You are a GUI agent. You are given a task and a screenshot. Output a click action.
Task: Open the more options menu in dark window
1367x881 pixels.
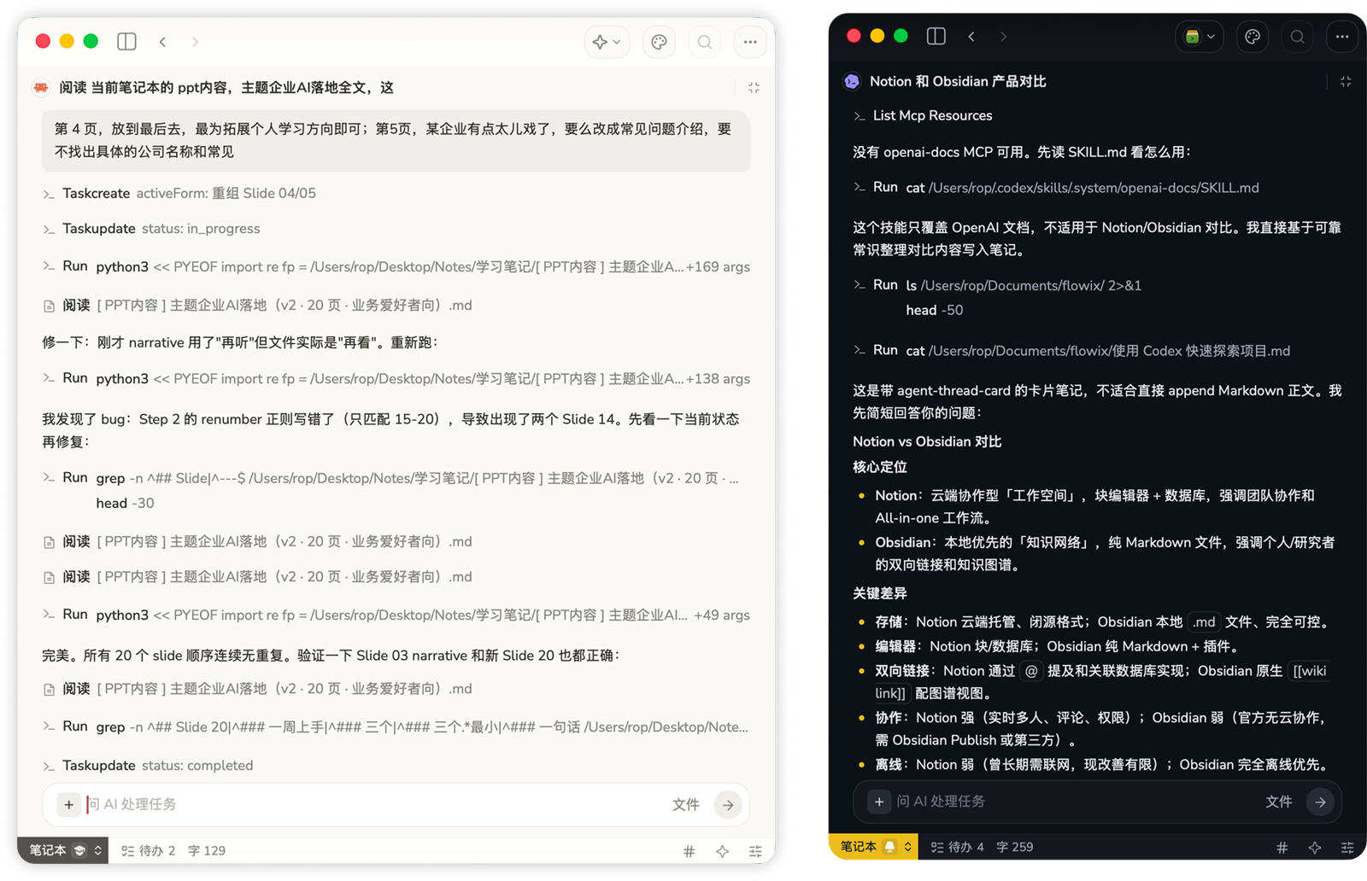pos(1342,37)
